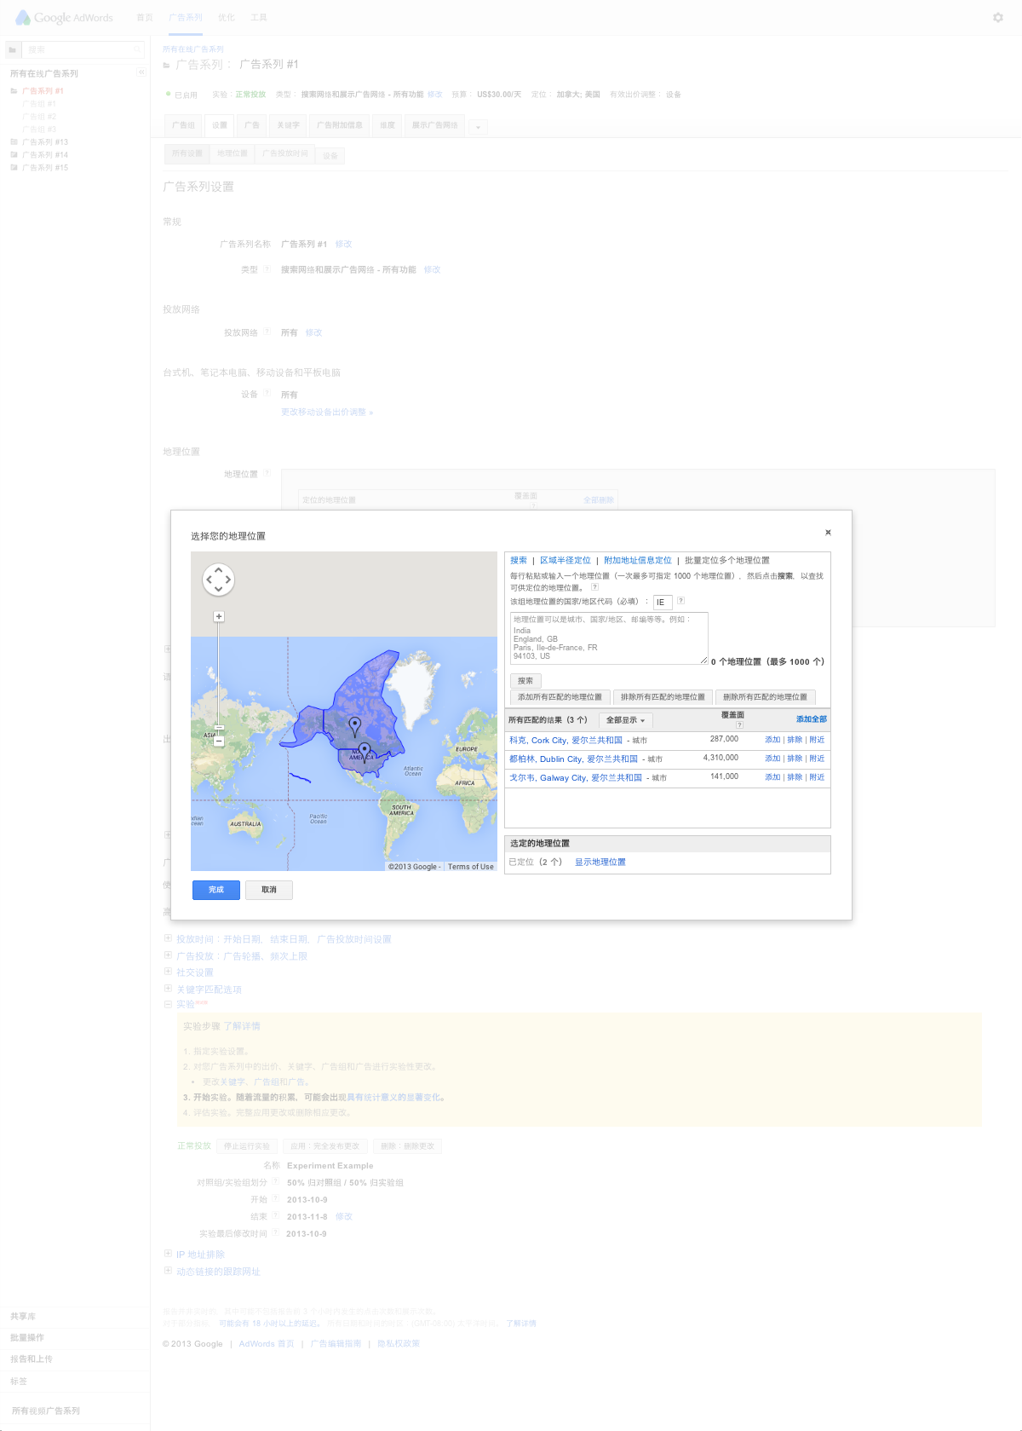
Task: Select 广告系列 #14 in the sidebar tree
Action: coord(45,155)
